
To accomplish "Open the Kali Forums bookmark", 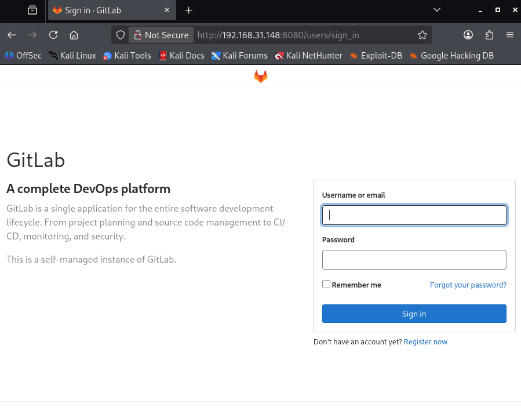I will (x=239, y=56).
